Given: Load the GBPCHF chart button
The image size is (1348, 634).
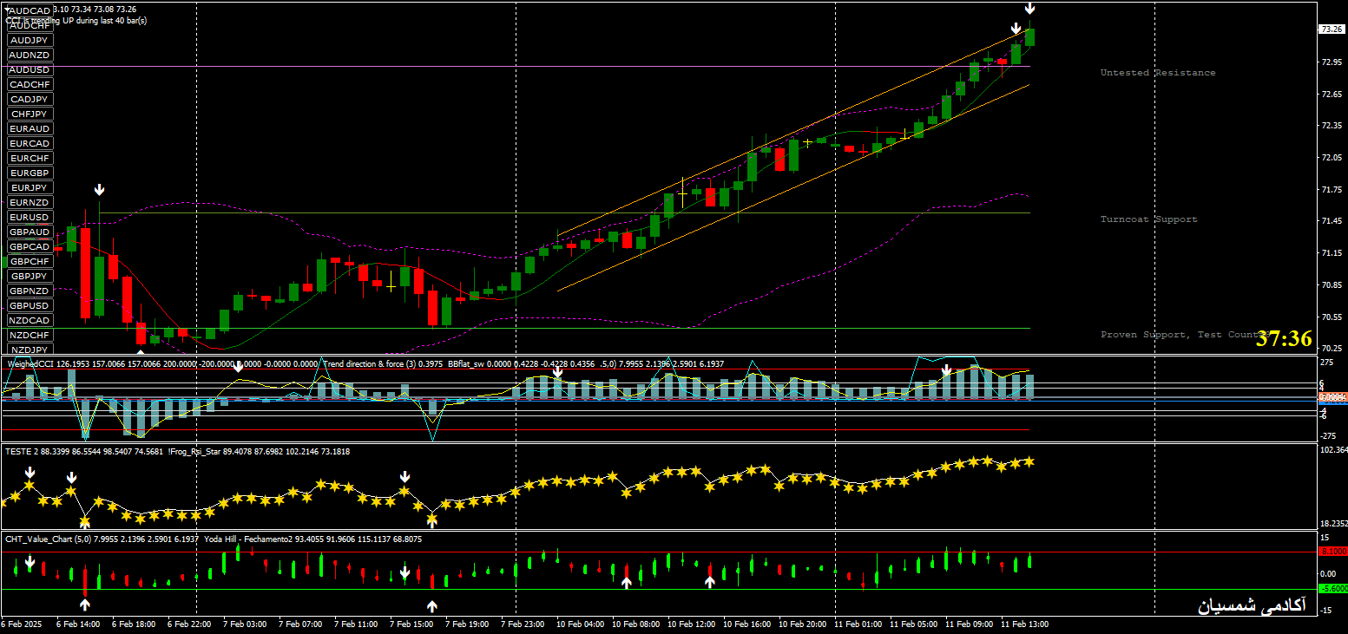Looking at the screenshot, I should pyautogui.click(x=30, y=261).
